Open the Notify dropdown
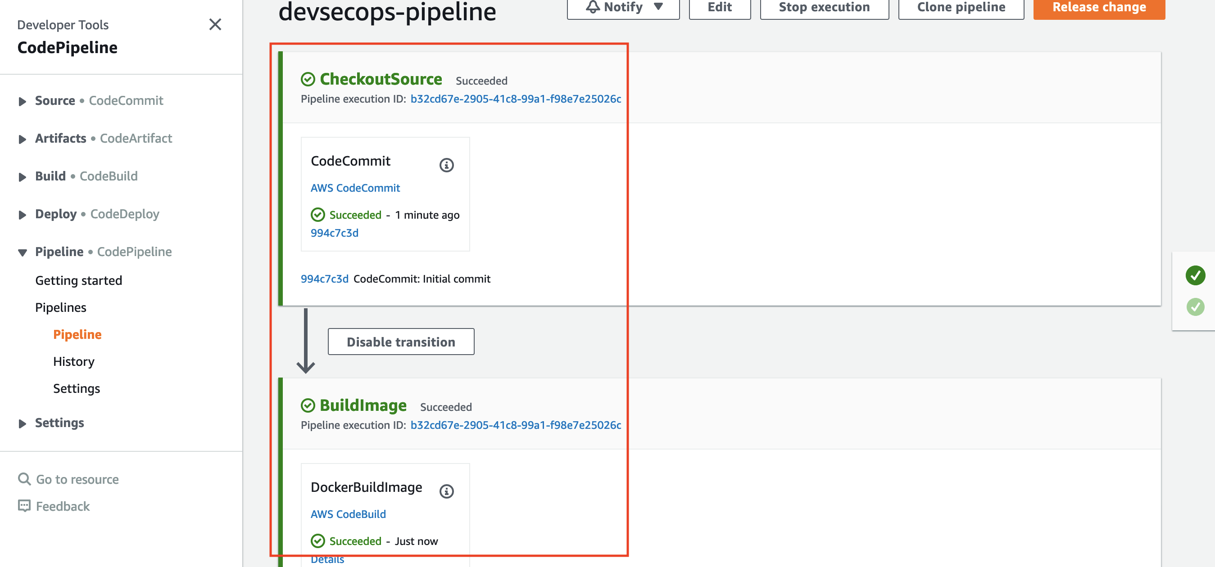This screenshot has height=567, width=1215. [623, 7]
